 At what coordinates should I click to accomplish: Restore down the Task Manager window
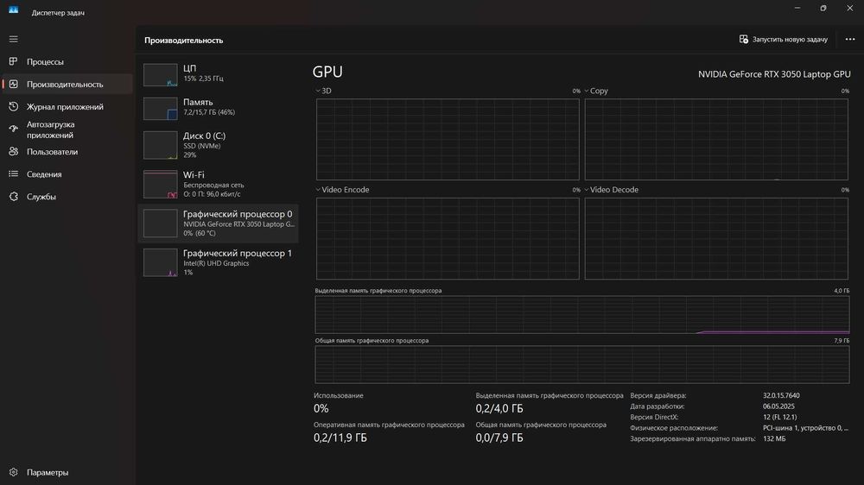pos(823,9)
